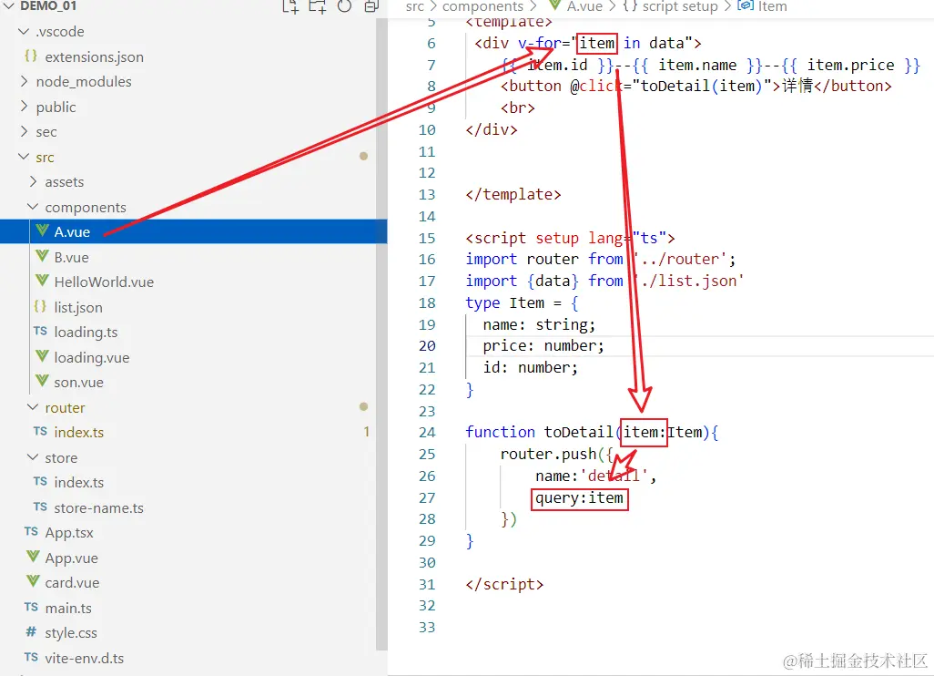The width and height of the screenshot is (934, 676).
Task: Collapse the src folder
Action: [x=24, y=157]
